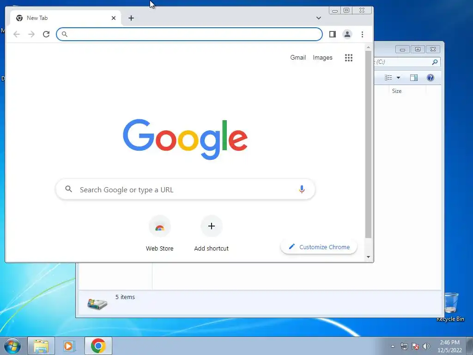The width and height of the screenshot is (473, 355).
Task: Click the volume speaker tray icon
Action: point(426,346)
